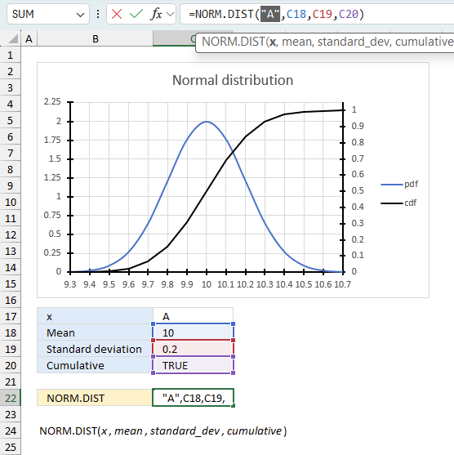
Task: Select row 17 header
Action: (x=11, y=316)
